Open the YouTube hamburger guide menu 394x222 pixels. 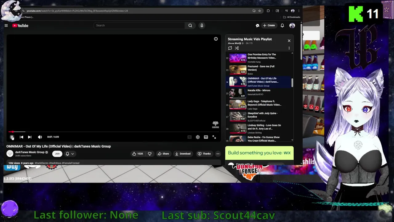point(6,26)
